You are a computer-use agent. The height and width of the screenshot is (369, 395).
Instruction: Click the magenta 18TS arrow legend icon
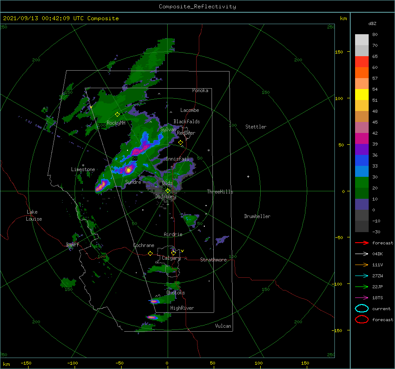362,298
